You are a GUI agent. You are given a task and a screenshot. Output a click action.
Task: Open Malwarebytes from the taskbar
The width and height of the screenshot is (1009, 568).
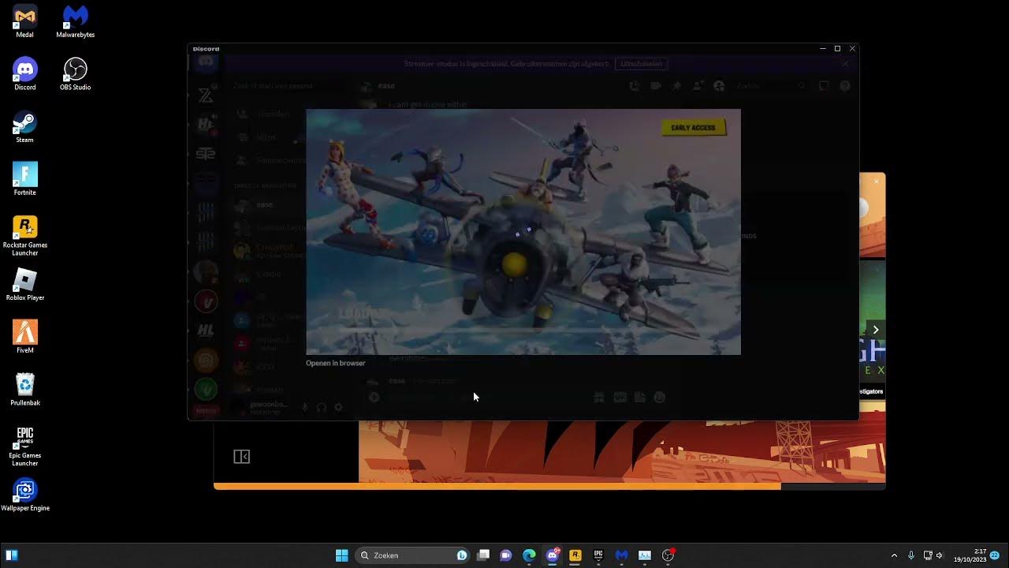pyautogui.click(x=622, y=555)
